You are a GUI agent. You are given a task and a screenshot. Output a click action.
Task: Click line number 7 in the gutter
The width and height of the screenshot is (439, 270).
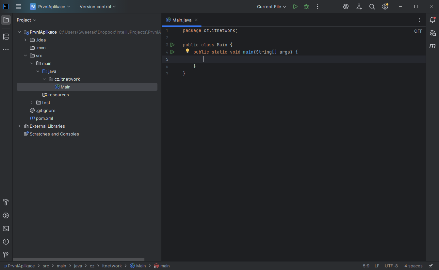(167, 73)
